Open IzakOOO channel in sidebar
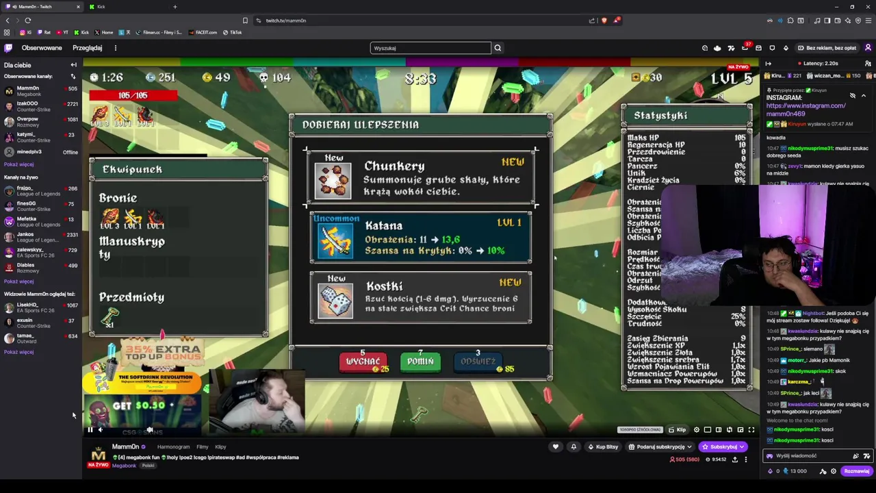The height and width of the screenshot is (493, 876). tap(40, 106)
